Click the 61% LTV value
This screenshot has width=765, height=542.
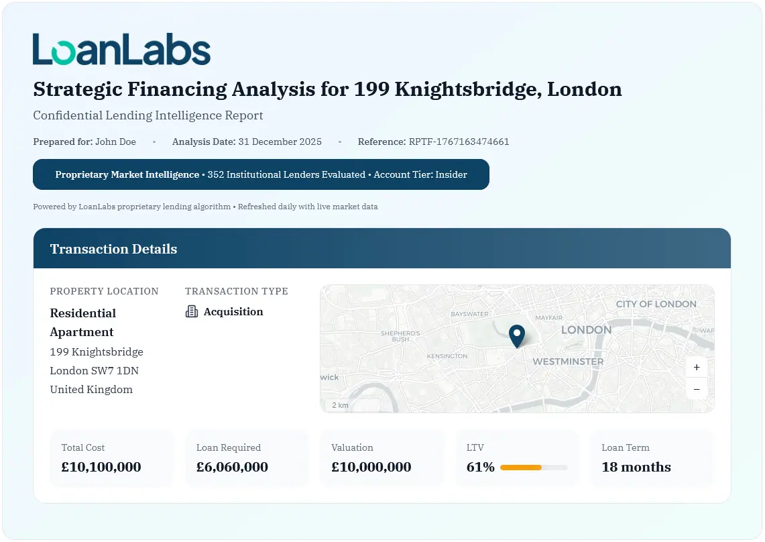coord(480,468)
